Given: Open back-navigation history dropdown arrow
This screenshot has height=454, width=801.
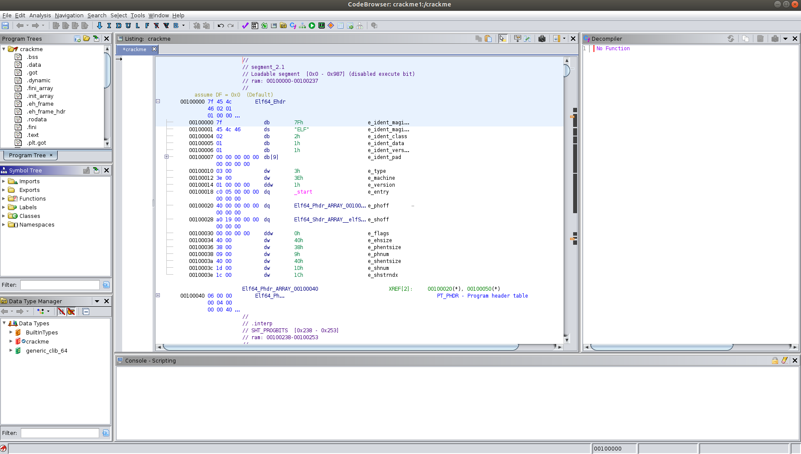Looking at the screenshot, I should [x=27, y=26].
